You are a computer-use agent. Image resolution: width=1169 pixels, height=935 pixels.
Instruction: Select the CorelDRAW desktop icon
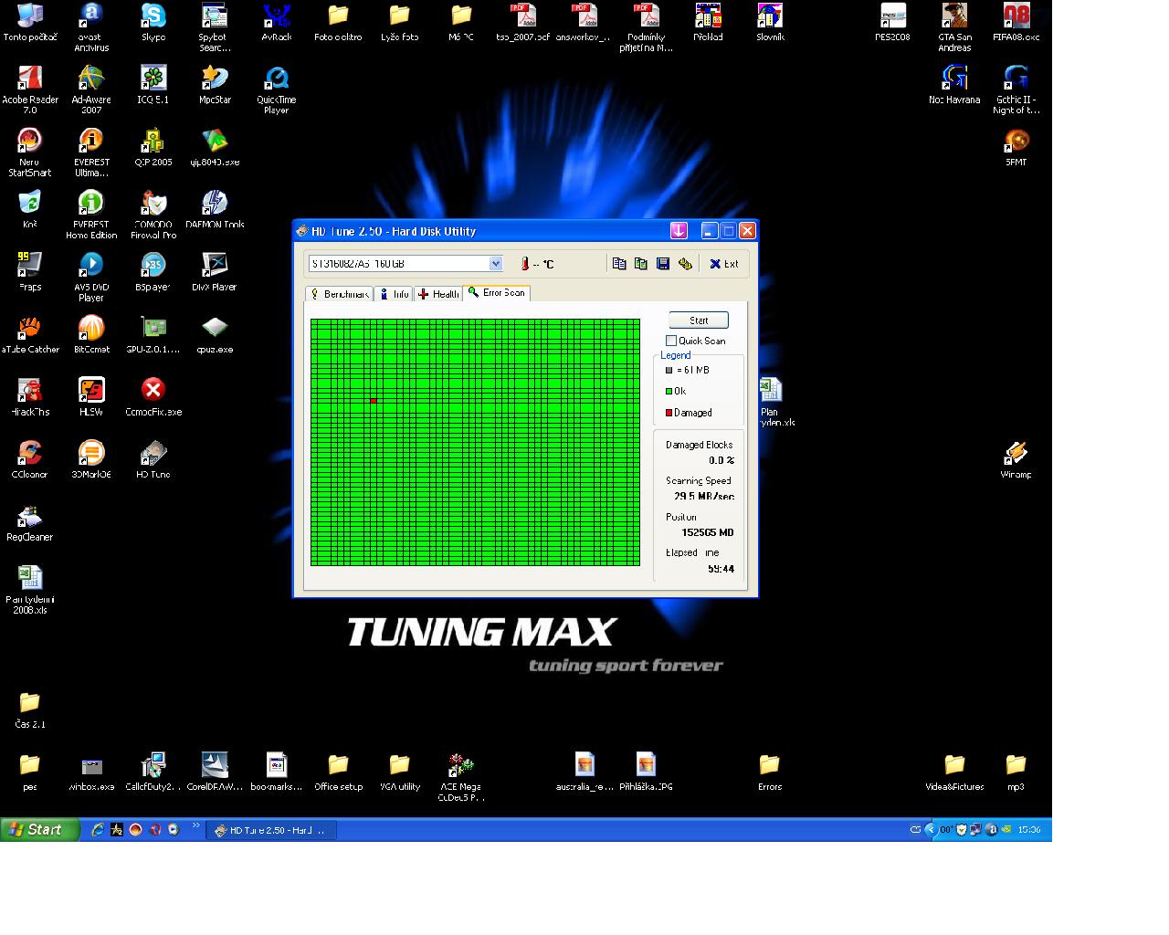pos(215,772)
